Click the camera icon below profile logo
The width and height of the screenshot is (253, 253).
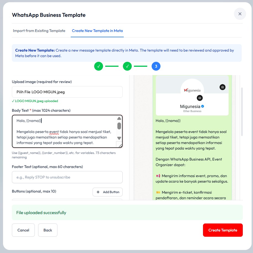[200, 98]
